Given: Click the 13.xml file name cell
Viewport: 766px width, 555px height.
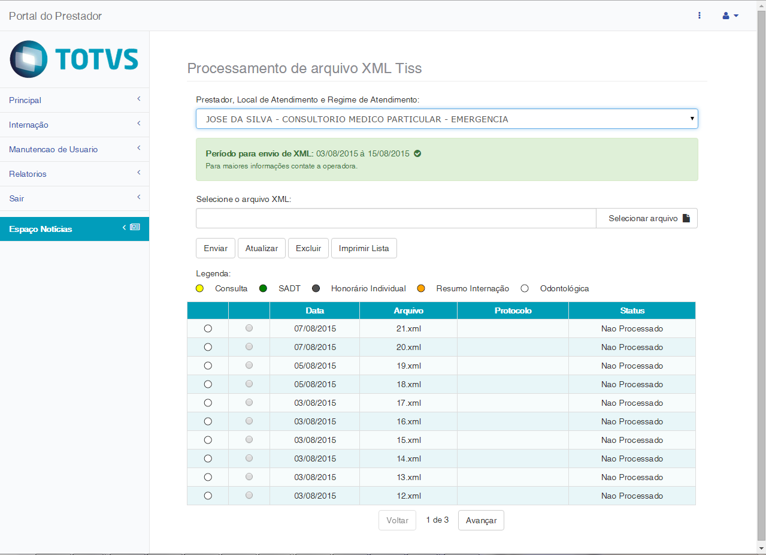Looking at the screenshot, I should pos(408,477).
